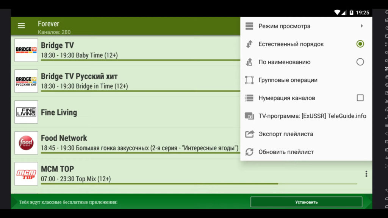
Task: Open the TV-программа TeleGuide.info menu item
Action: (312, 116)
